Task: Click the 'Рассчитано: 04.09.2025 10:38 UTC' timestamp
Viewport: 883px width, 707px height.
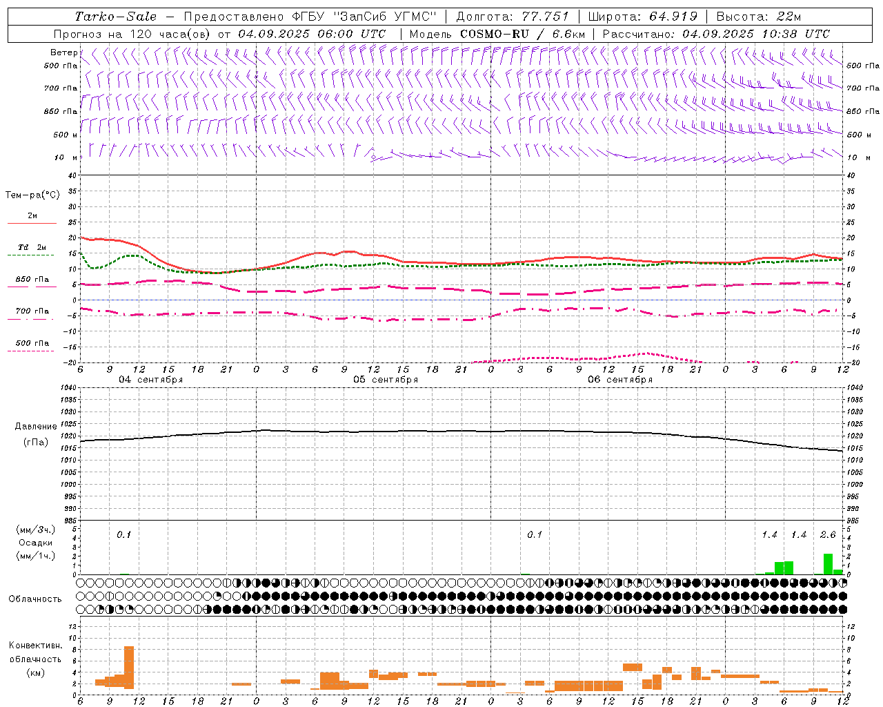Action: pyautogui.click(x=716, y=34)
